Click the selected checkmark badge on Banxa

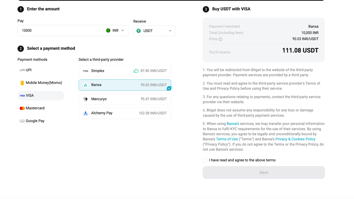[169, 88]
